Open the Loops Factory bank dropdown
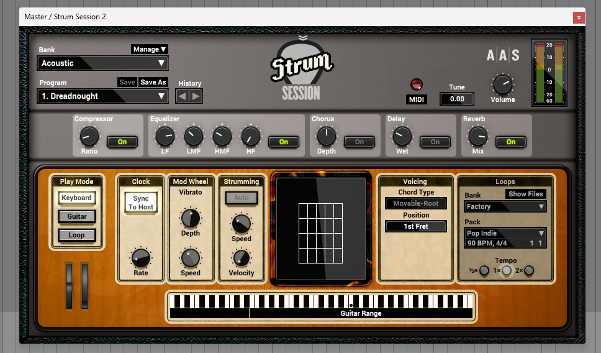 click(x=505, y=206)
